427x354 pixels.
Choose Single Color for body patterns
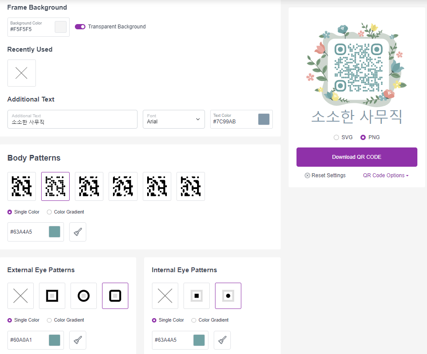pyautogui.click(x=10, y=212)
